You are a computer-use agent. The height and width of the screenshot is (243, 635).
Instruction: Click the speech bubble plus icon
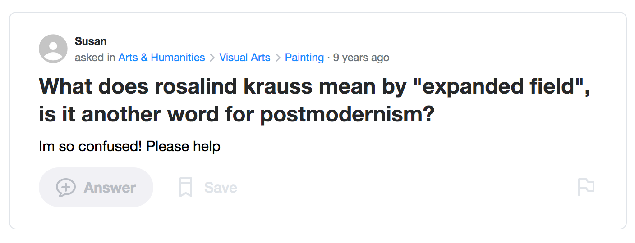66,188
